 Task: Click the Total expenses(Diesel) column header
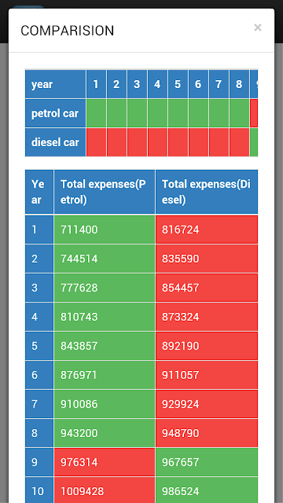[x=207, y=192]
